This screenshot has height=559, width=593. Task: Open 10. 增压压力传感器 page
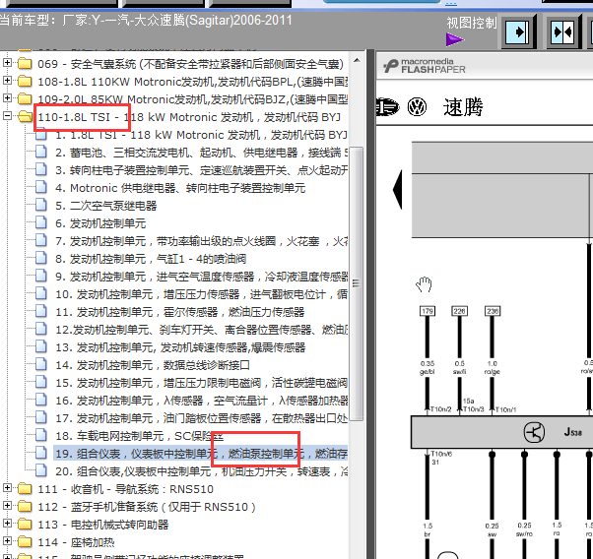tap(201, 295)
